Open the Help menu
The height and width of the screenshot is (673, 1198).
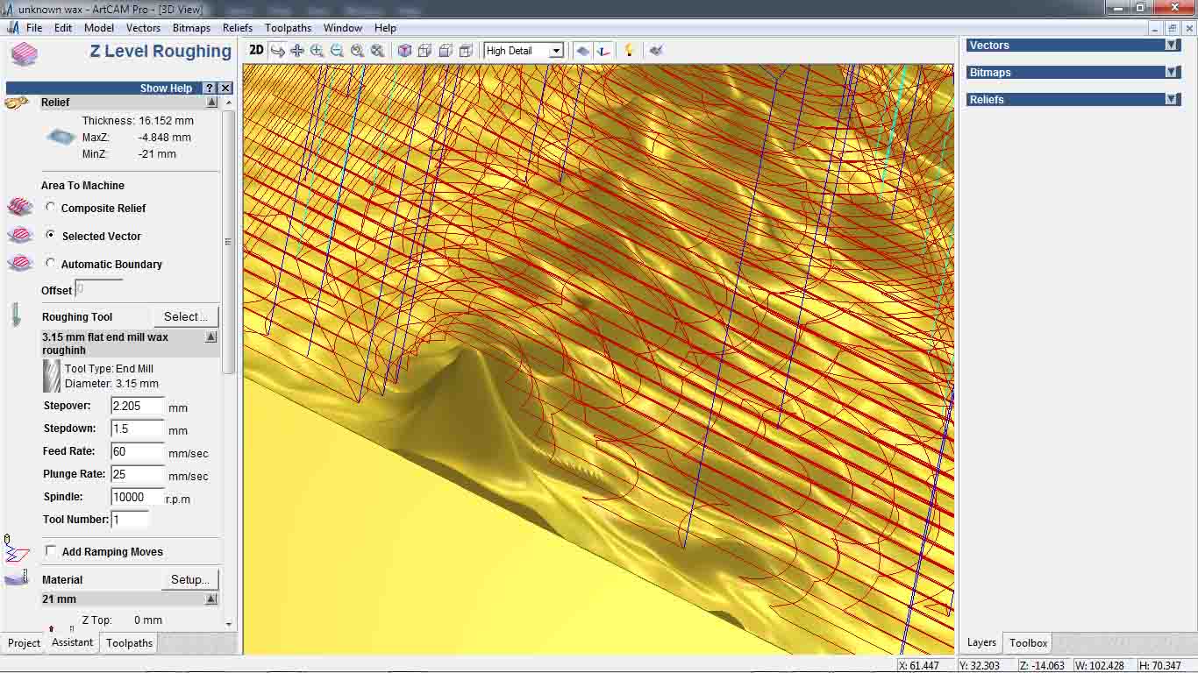coord(385,28)
